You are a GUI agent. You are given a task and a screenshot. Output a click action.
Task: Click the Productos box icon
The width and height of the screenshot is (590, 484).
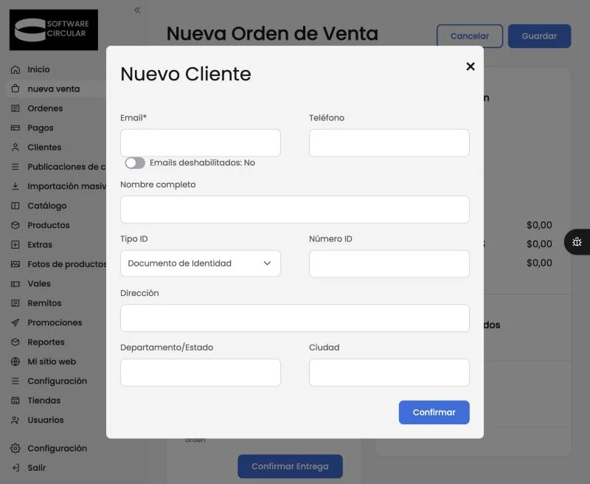pyautogui.click(x=15, y=225)
